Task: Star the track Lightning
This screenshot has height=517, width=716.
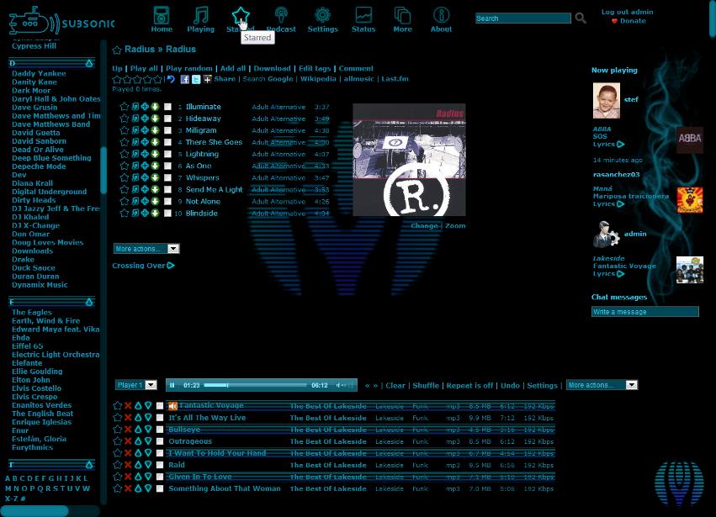Action: (x=124, y=154)
